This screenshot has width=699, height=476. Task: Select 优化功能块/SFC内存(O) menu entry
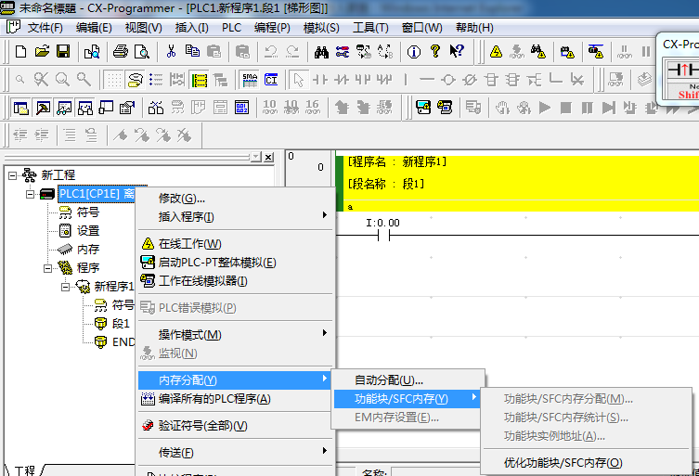click(x=563, y=462)
